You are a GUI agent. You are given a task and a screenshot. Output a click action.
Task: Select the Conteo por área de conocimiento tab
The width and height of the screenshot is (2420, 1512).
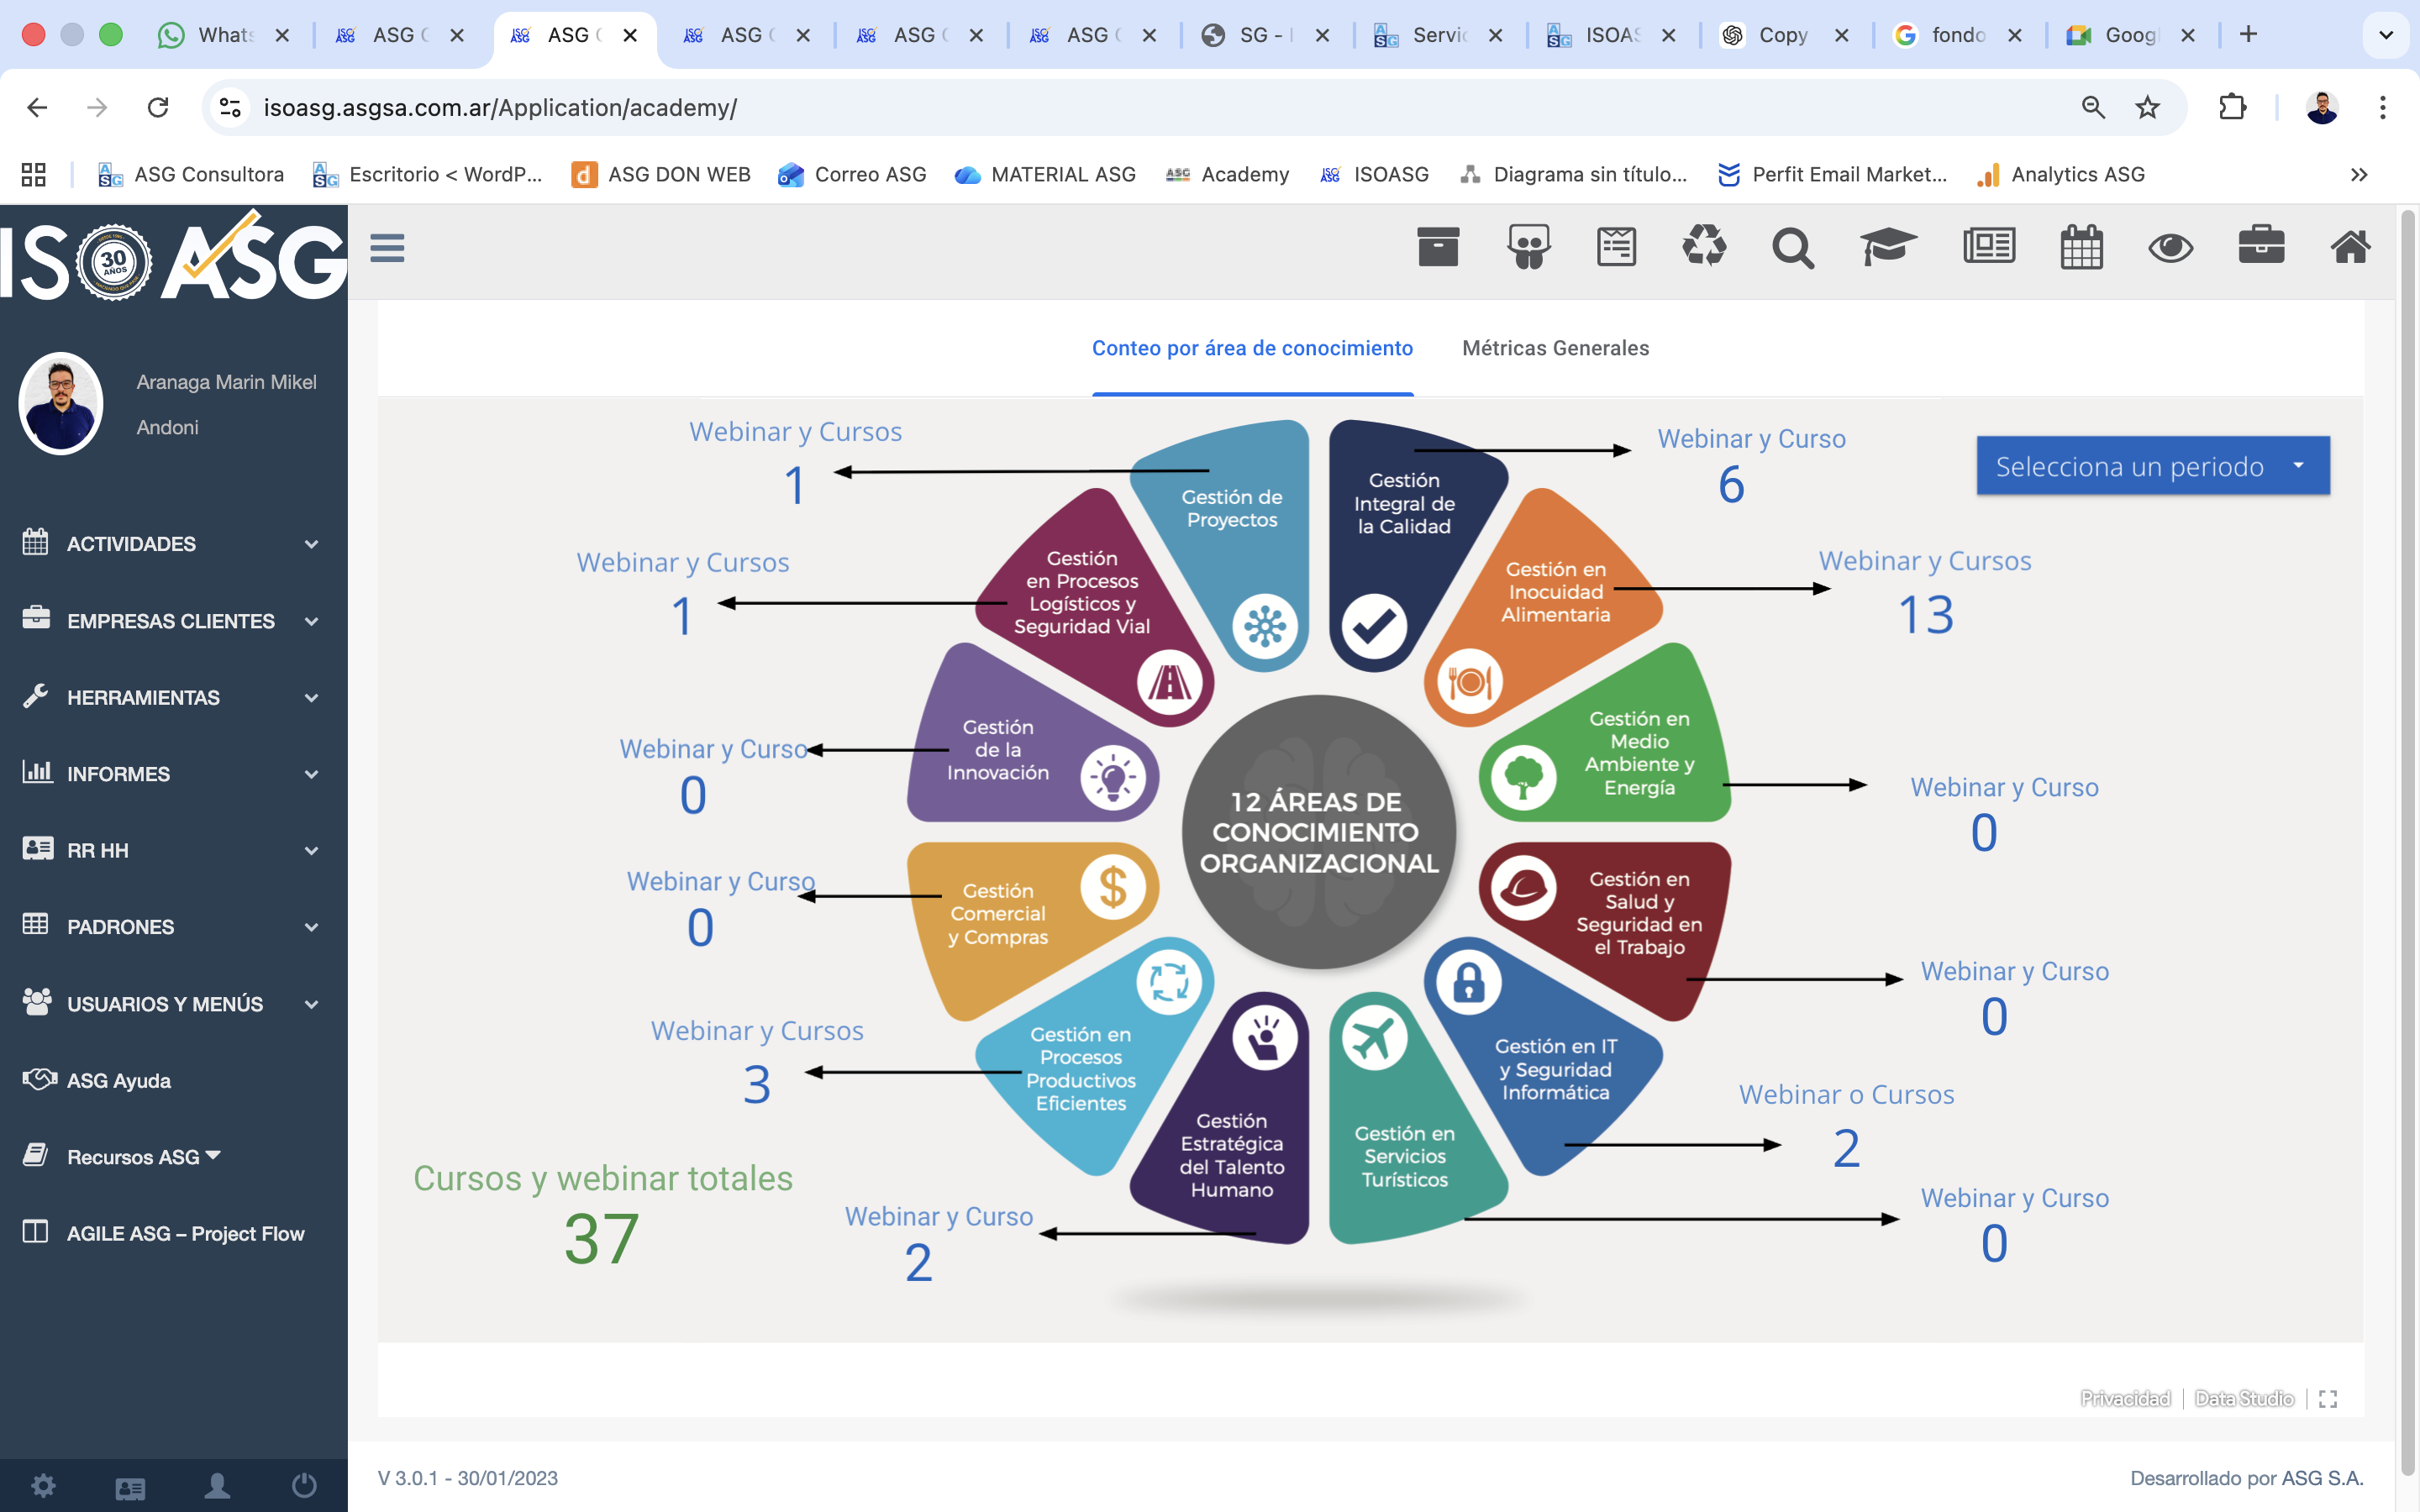click(x=1252, y=348)
